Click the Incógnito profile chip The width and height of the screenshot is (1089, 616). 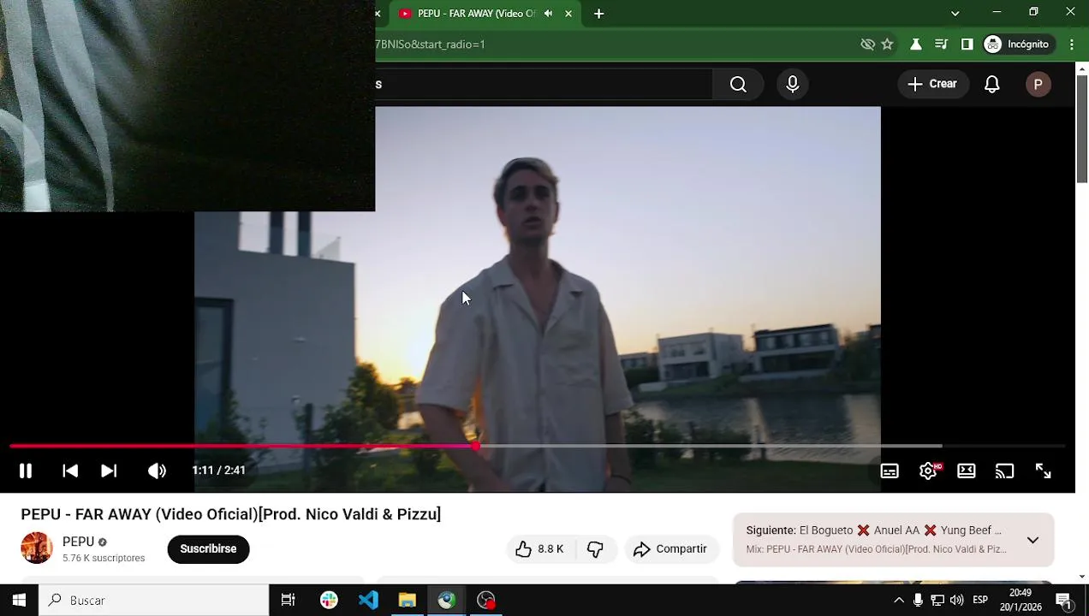(1017, 44)
